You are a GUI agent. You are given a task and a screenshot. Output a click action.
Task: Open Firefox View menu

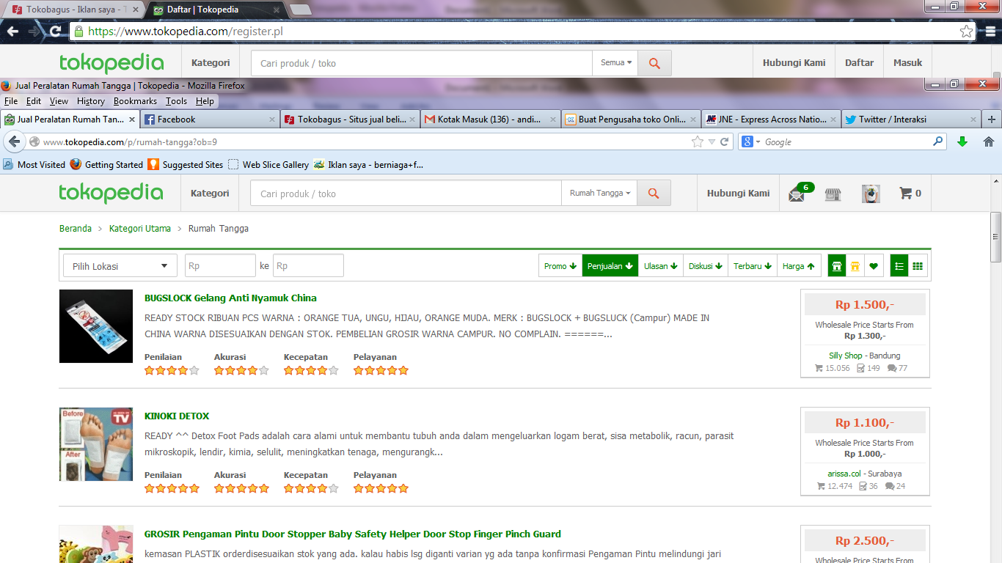tap(59, 101)
